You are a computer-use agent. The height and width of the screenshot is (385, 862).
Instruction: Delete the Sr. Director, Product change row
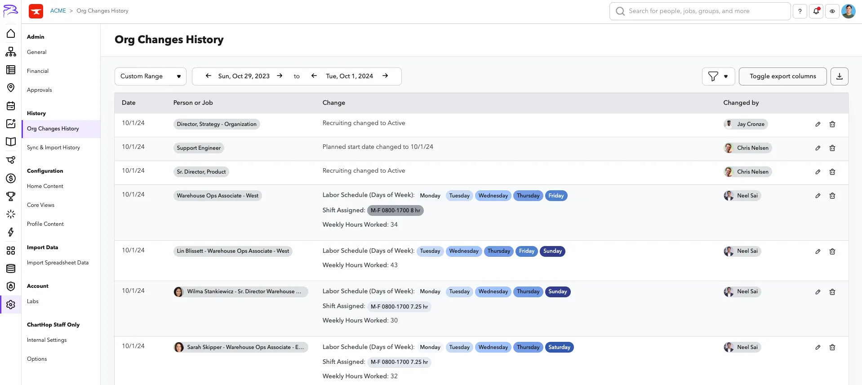[832, 172]
